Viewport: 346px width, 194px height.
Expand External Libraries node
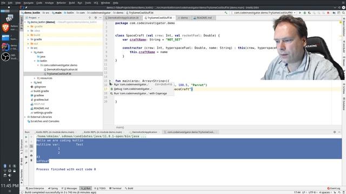pos(25,117)
